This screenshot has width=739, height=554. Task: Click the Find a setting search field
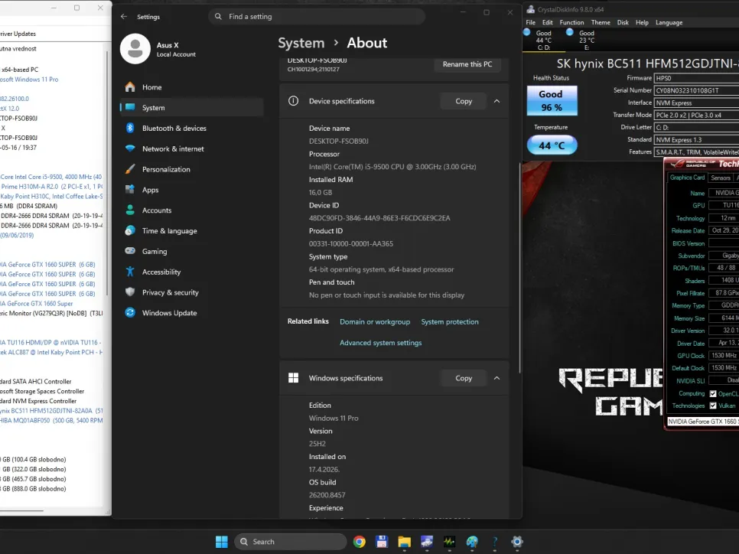pos(317,17)
